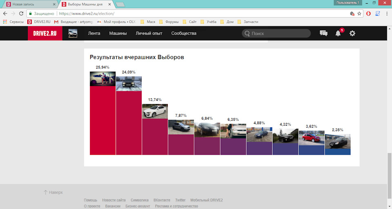Open Машины in site menu

tap(118, 33)
